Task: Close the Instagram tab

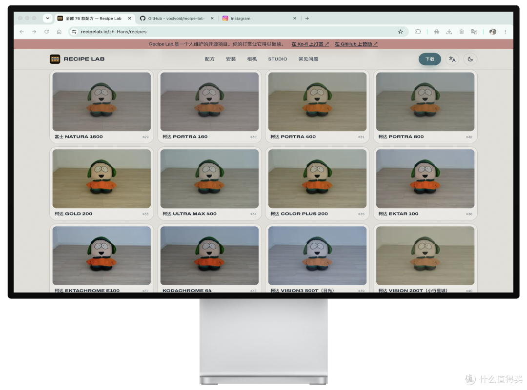Action: click(295, 19)
